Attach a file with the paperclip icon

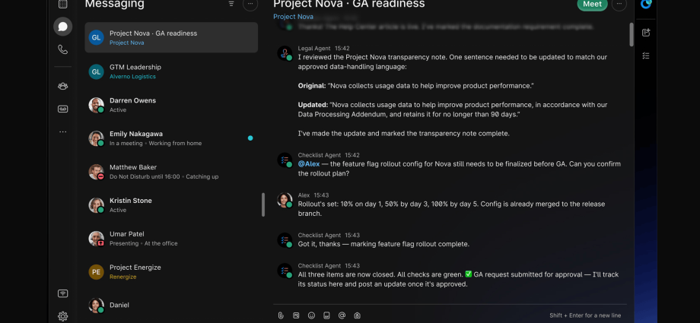tap(281, 315)
